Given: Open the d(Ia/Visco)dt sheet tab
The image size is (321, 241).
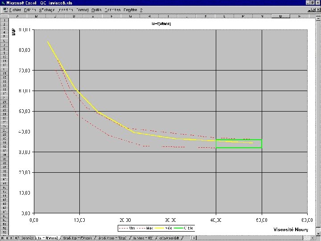Looking at the screenshot, I should click(169, 238).
